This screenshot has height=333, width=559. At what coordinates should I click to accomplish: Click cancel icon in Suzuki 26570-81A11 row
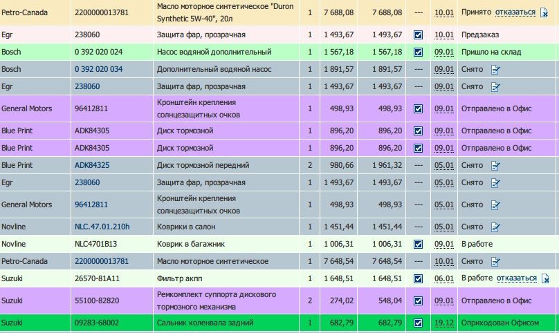click(x=545, y=278)
